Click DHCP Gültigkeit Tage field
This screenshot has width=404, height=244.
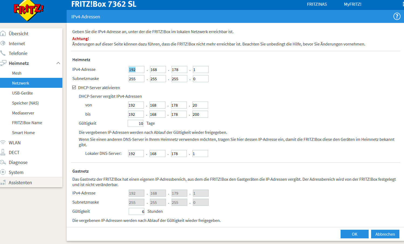(135, 123)
